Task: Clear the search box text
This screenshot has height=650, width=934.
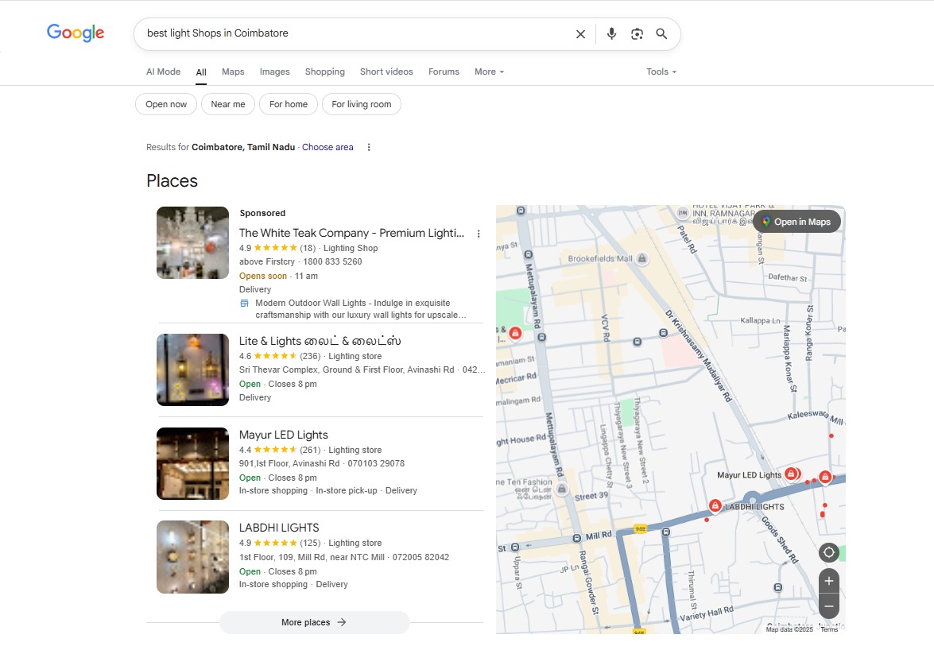Action: tap(580, 34)
